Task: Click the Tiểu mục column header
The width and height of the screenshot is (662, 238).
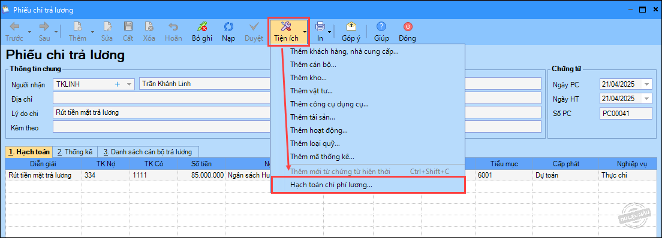Action: [504, 163]
